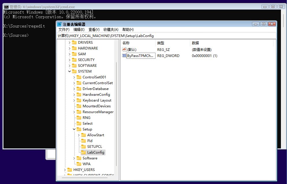Maximize the Registry Editor window
287x184 pixels.
[x=264, y=24]
